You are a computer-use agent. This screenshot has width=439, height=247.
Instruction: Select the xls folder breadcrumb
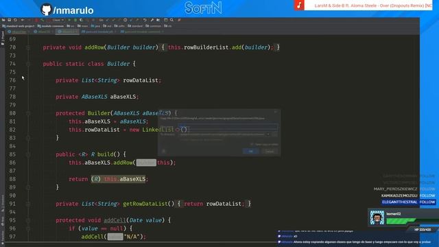pyautogui.click(x=168, y=26)
